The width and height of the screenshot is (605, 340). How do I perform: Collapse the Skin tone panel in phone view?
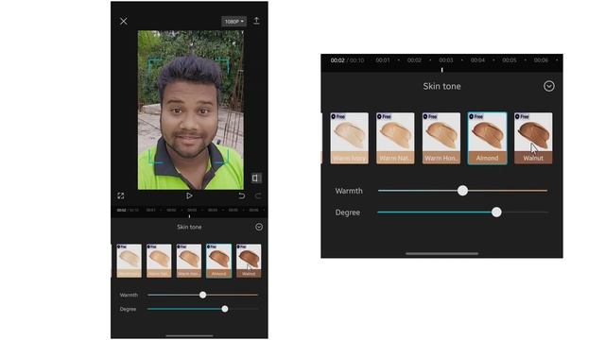point(259,227)
